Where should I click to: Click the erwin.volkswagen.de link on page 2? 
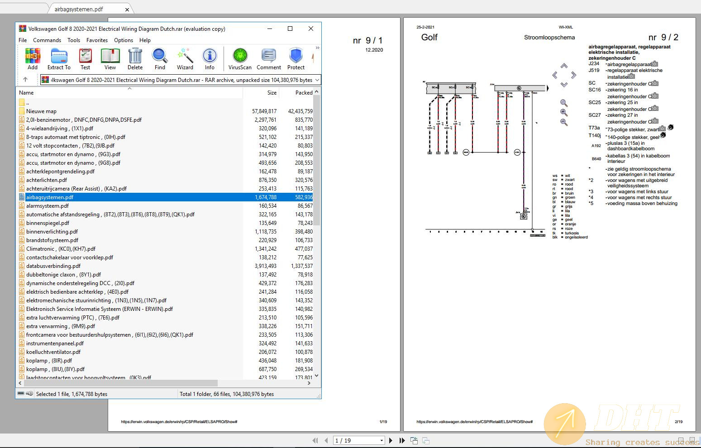474,422
